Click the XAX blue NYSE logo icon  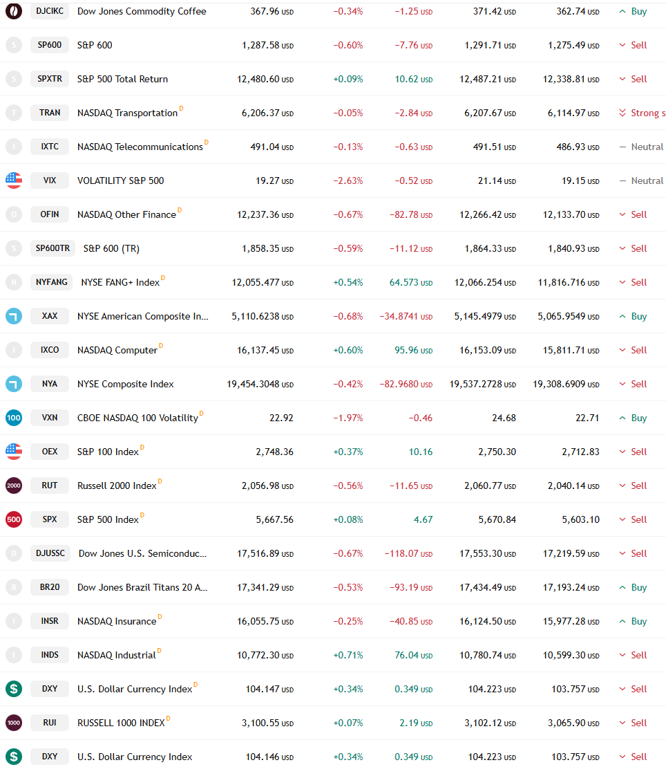point(14,316)
